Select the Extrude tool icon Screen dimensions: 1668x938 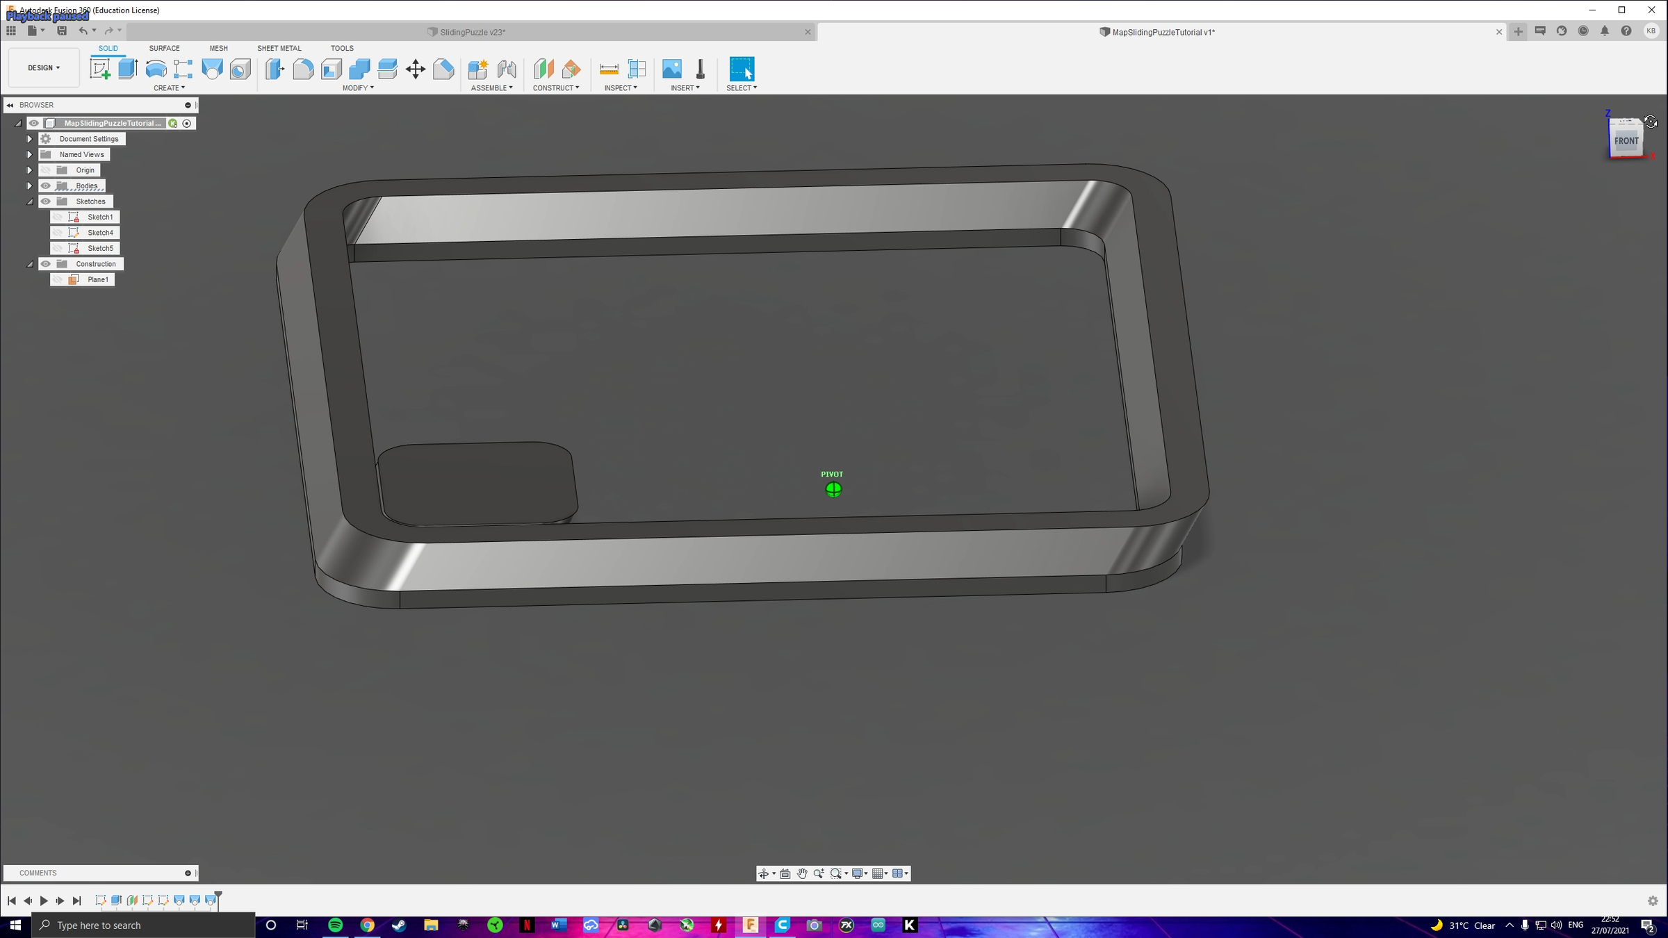[128, 69]
